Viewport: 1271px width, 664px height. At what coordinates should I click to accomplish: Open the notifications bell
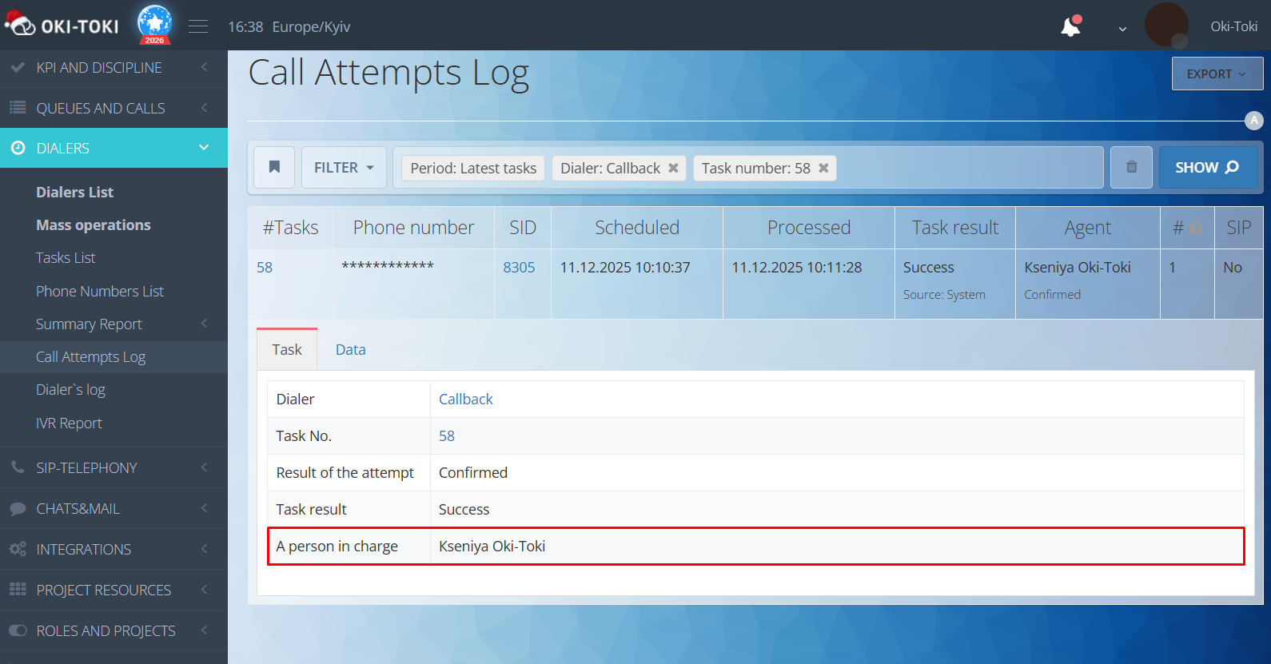pos(1070,27)
